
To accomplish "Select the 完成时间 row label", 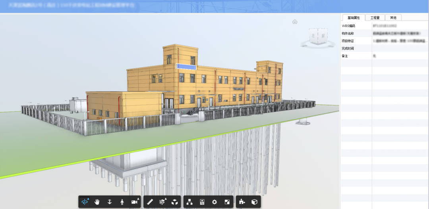I will [x=348, y=48].
